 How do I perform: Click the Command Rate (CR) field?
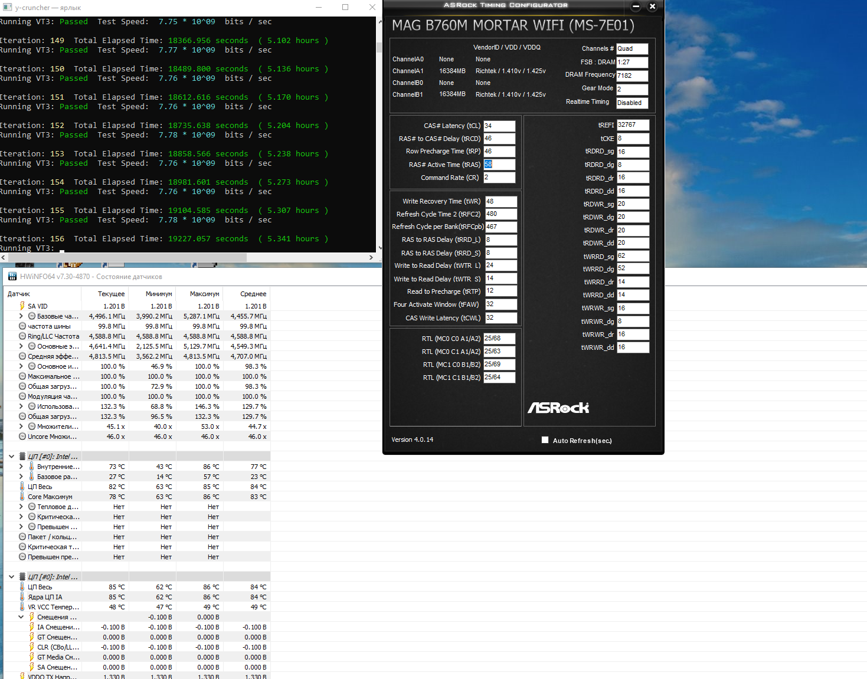(499, 178)
